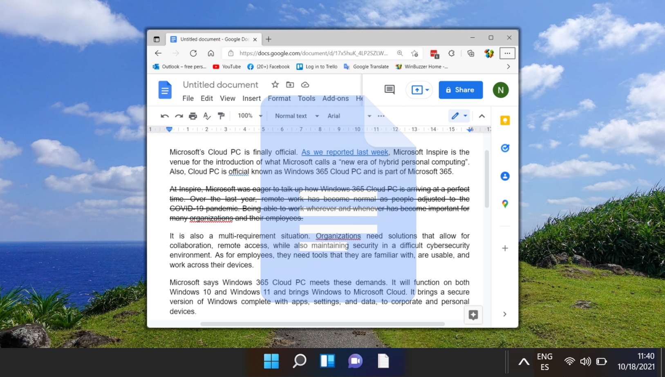This screenshot has width=665, height=377.
Task: Hide the side panel chevron
Action: 505,314
